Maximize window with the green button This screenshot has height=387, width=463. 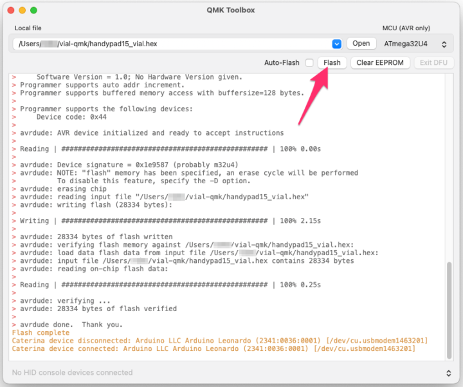[x=33, y=10]
